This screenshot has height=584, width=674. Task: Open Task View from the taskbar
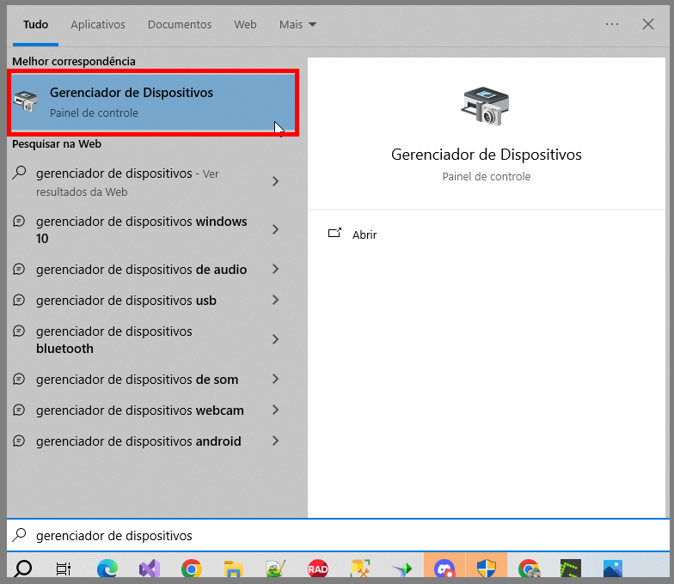(x=64, y=569)
